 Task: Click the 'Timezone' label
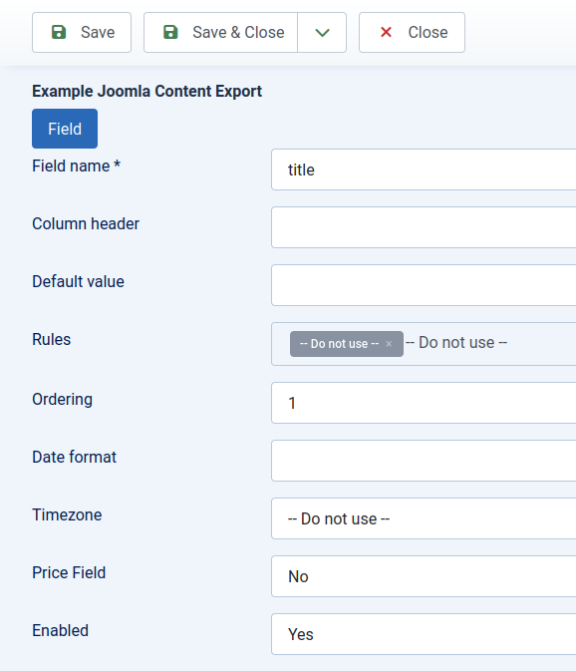coord(67,514)
